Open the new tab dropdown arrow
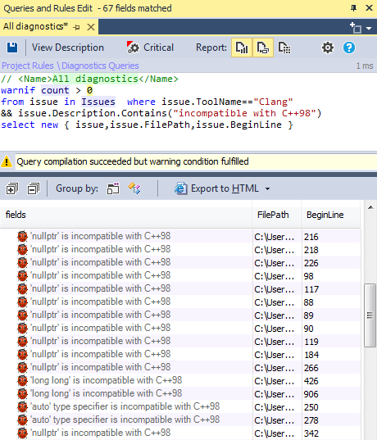Viewport: 377px width, 440px height. tap(369, 29)
